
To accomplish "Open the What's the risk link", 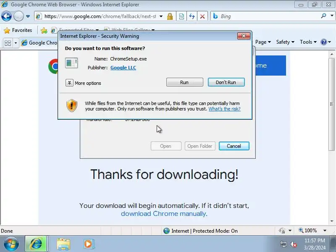I will [x=224, y=109].
